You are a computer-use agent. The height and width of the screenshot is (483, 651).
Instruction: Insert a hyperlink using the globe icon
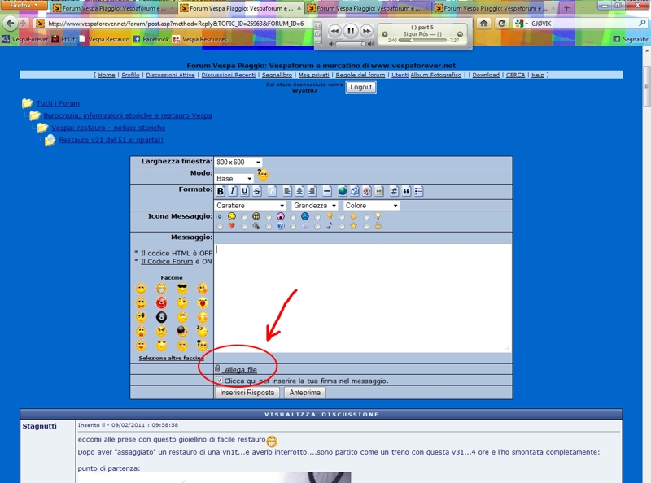(343, 191)
